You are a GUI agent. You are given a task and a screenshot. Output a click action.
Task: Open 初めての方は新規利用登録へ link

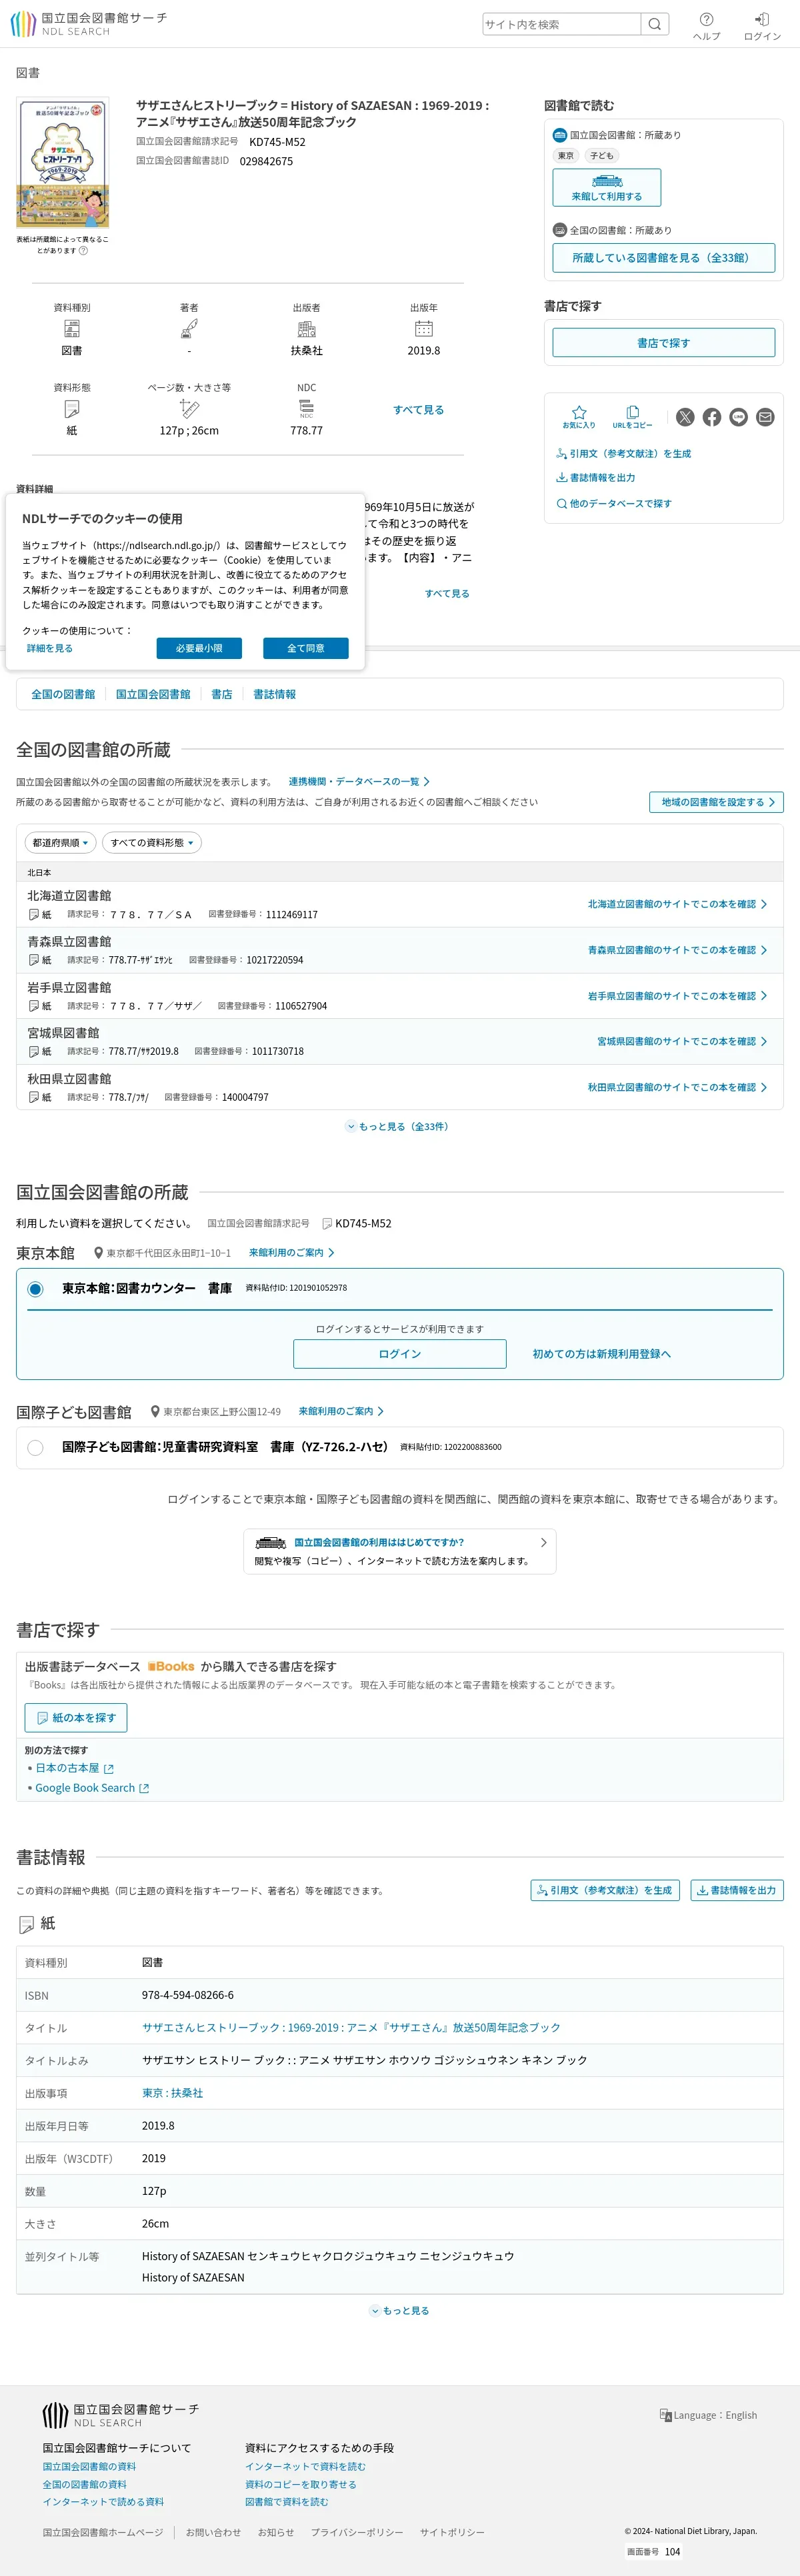coord(602,1354)
